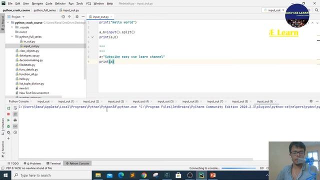Screen dimensions: 320x180
Task: Click python_crush_course in the breadcrumb
Action: click(16, 10)
